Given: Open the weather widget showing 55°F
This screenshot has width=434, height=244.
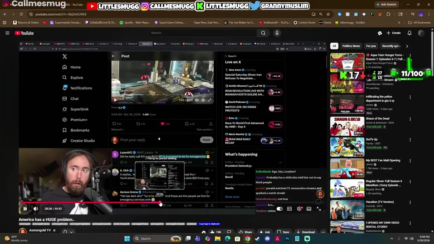Looking at the screenshot, I should (x=16, y=239).
